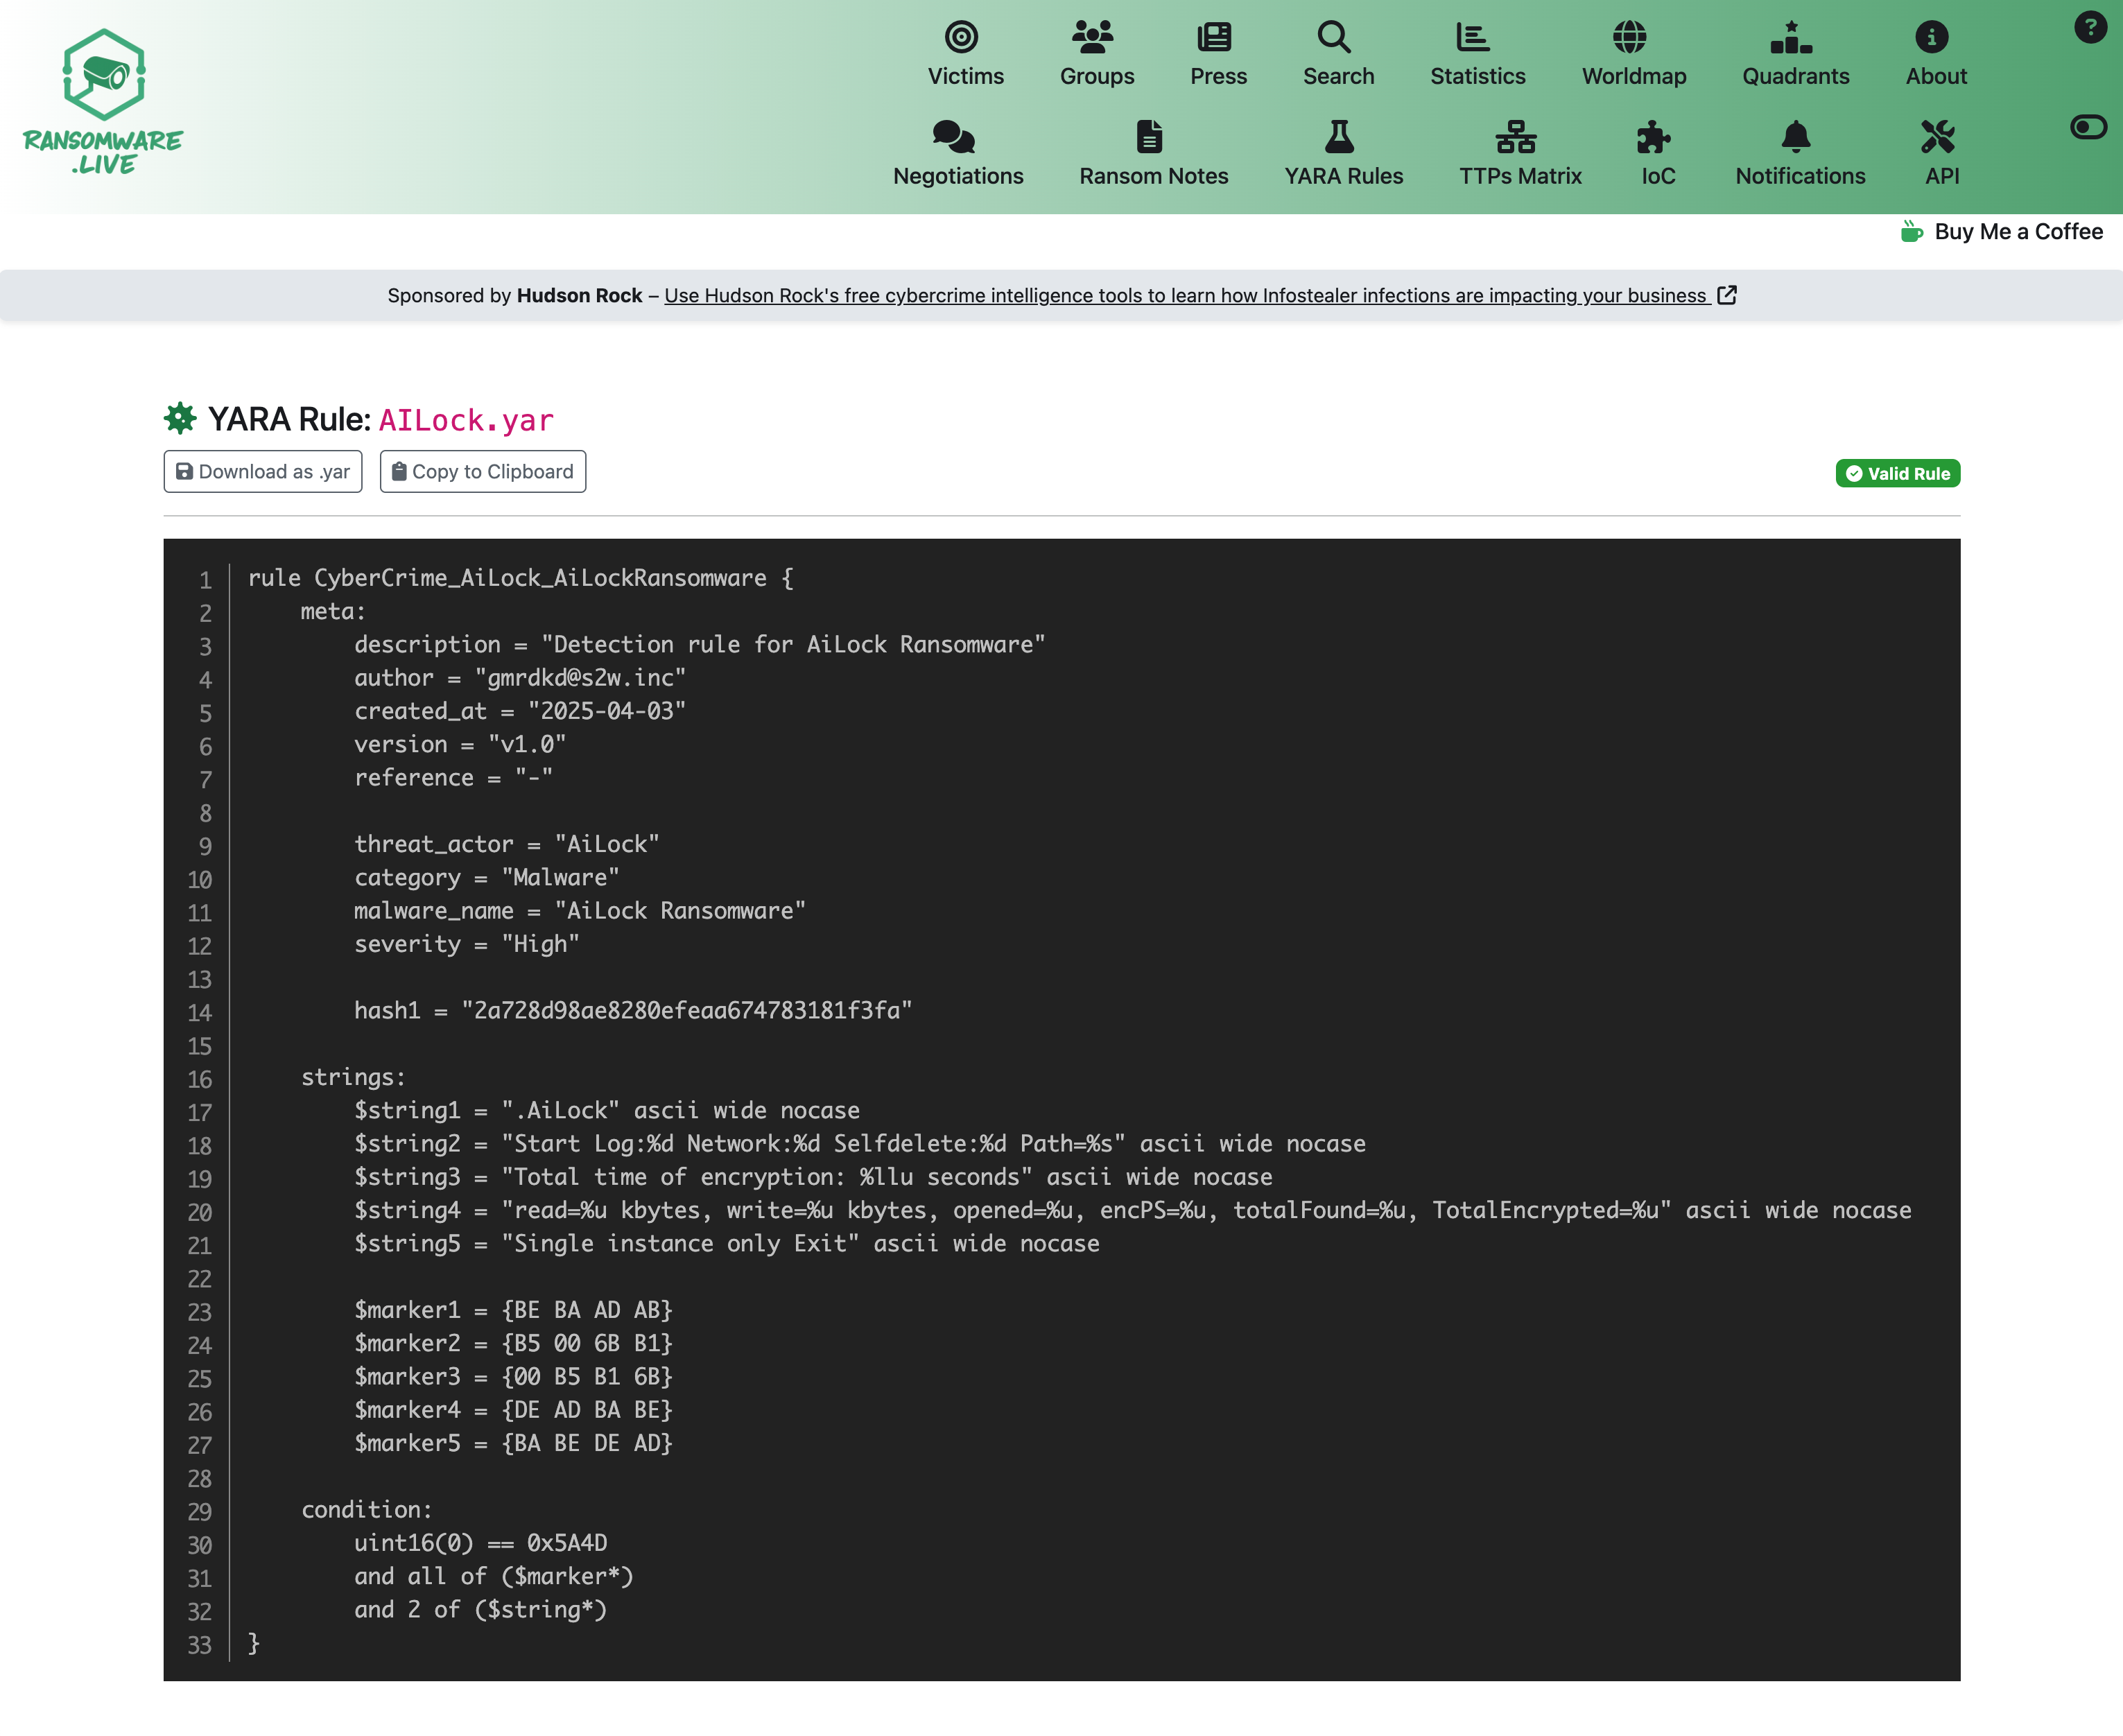
Task: Open the Worldmap globe icon
Action: click(1629, 38)
